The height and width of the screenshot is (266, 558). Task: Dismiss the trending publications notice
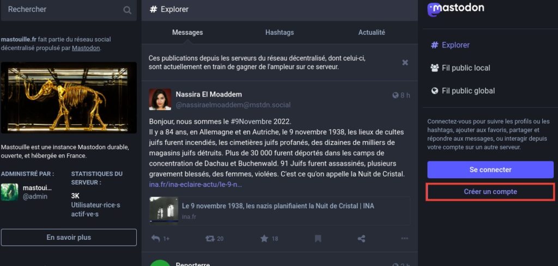(x=405, y=63)
